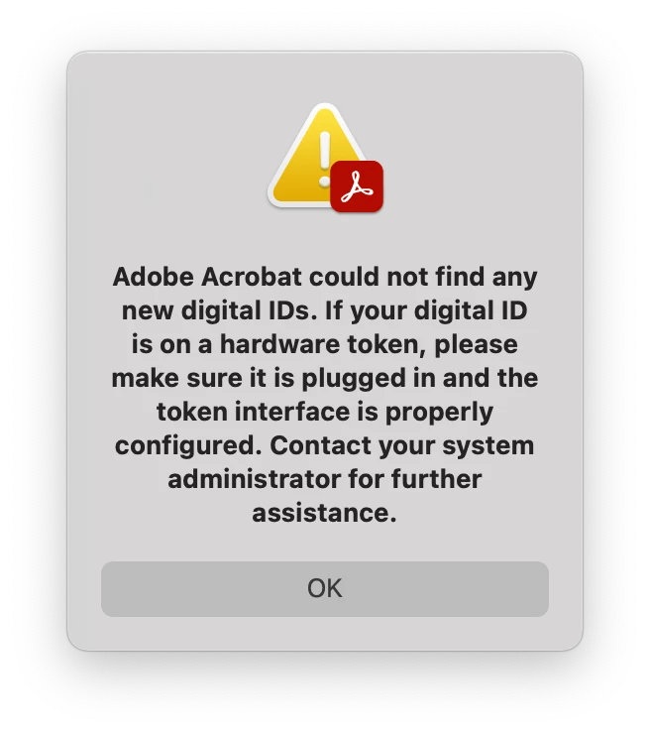650x734 pixels.
Task: Click the word 'administrator' in the message
Action: pos(255,479)
